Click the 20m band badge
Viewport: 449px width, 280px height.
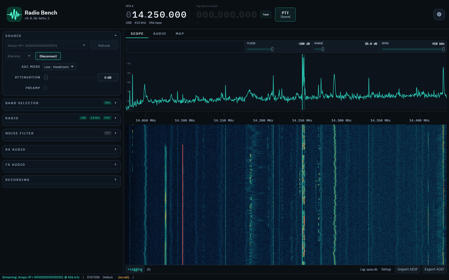tap(107, 103)
